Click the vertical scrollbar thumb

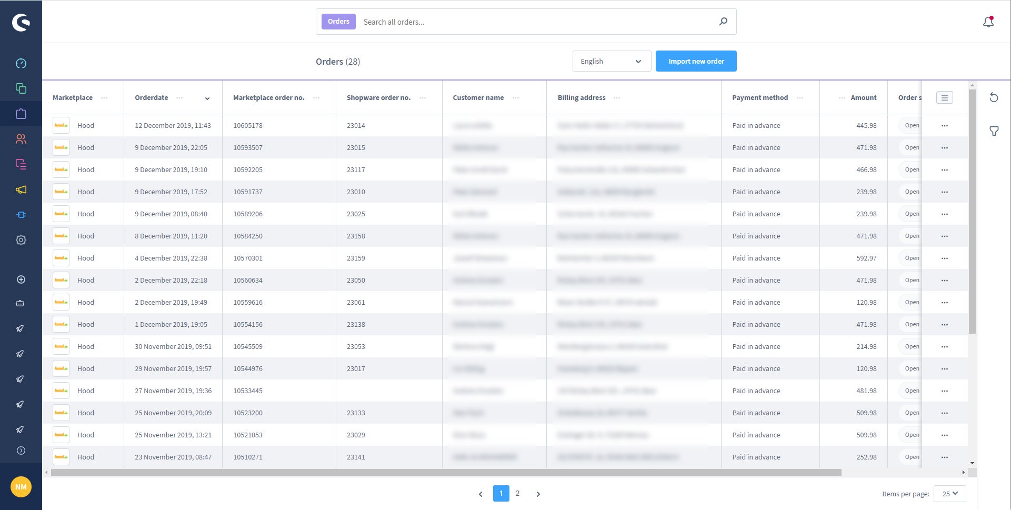coord(972,211)
